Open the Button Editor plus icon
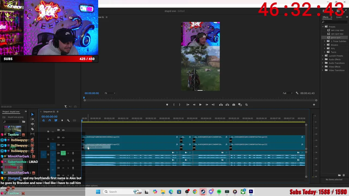The image size is (349, 196). click(x=314, y=105)
